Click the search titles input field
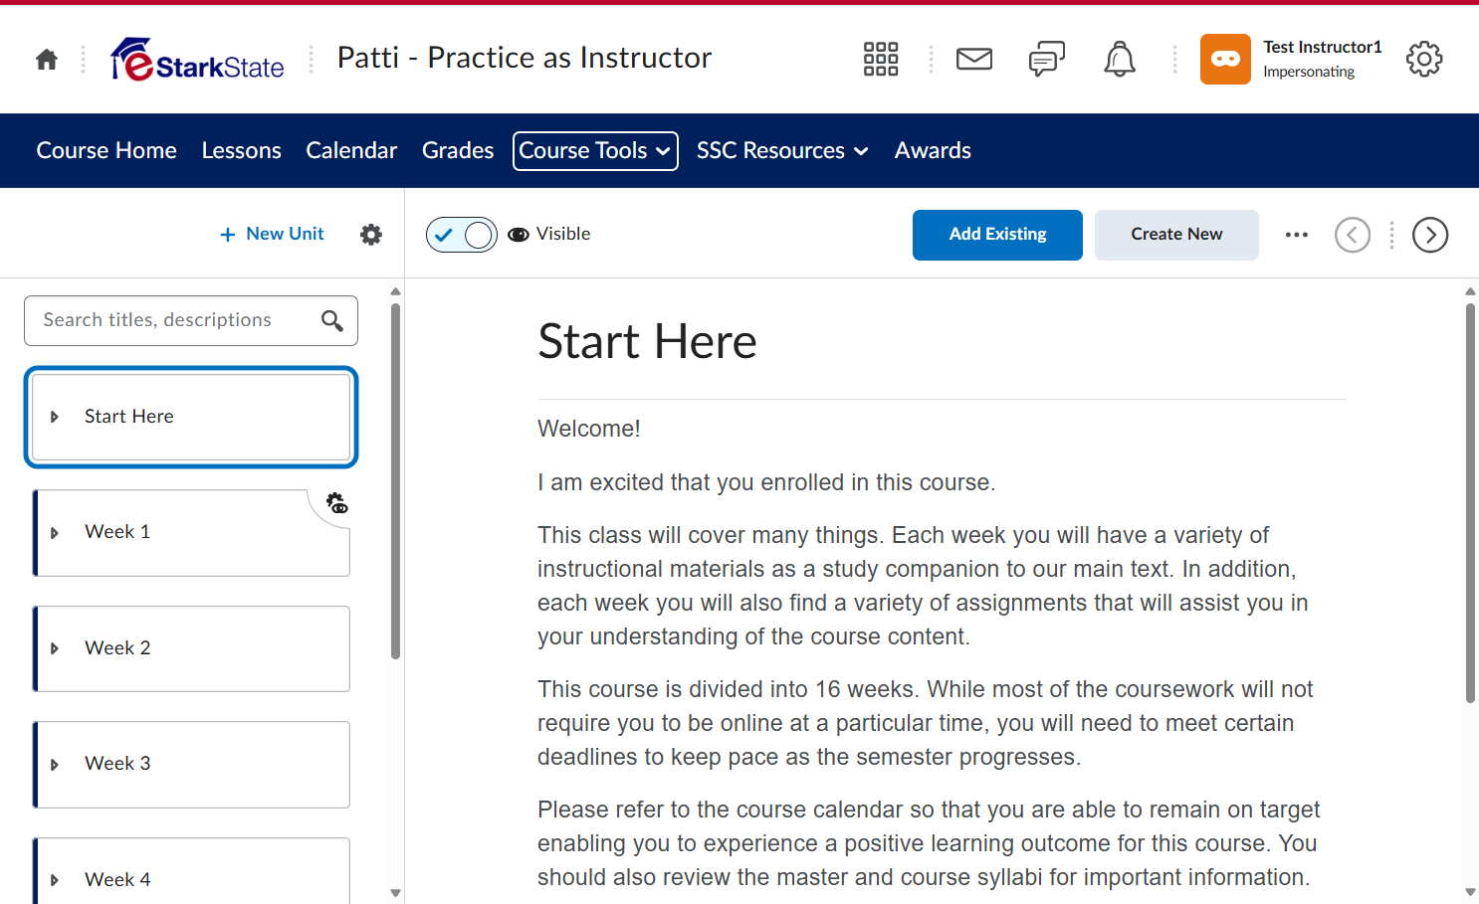The width and height of the screenshot is (1479, 904). (x=191, y=320)
